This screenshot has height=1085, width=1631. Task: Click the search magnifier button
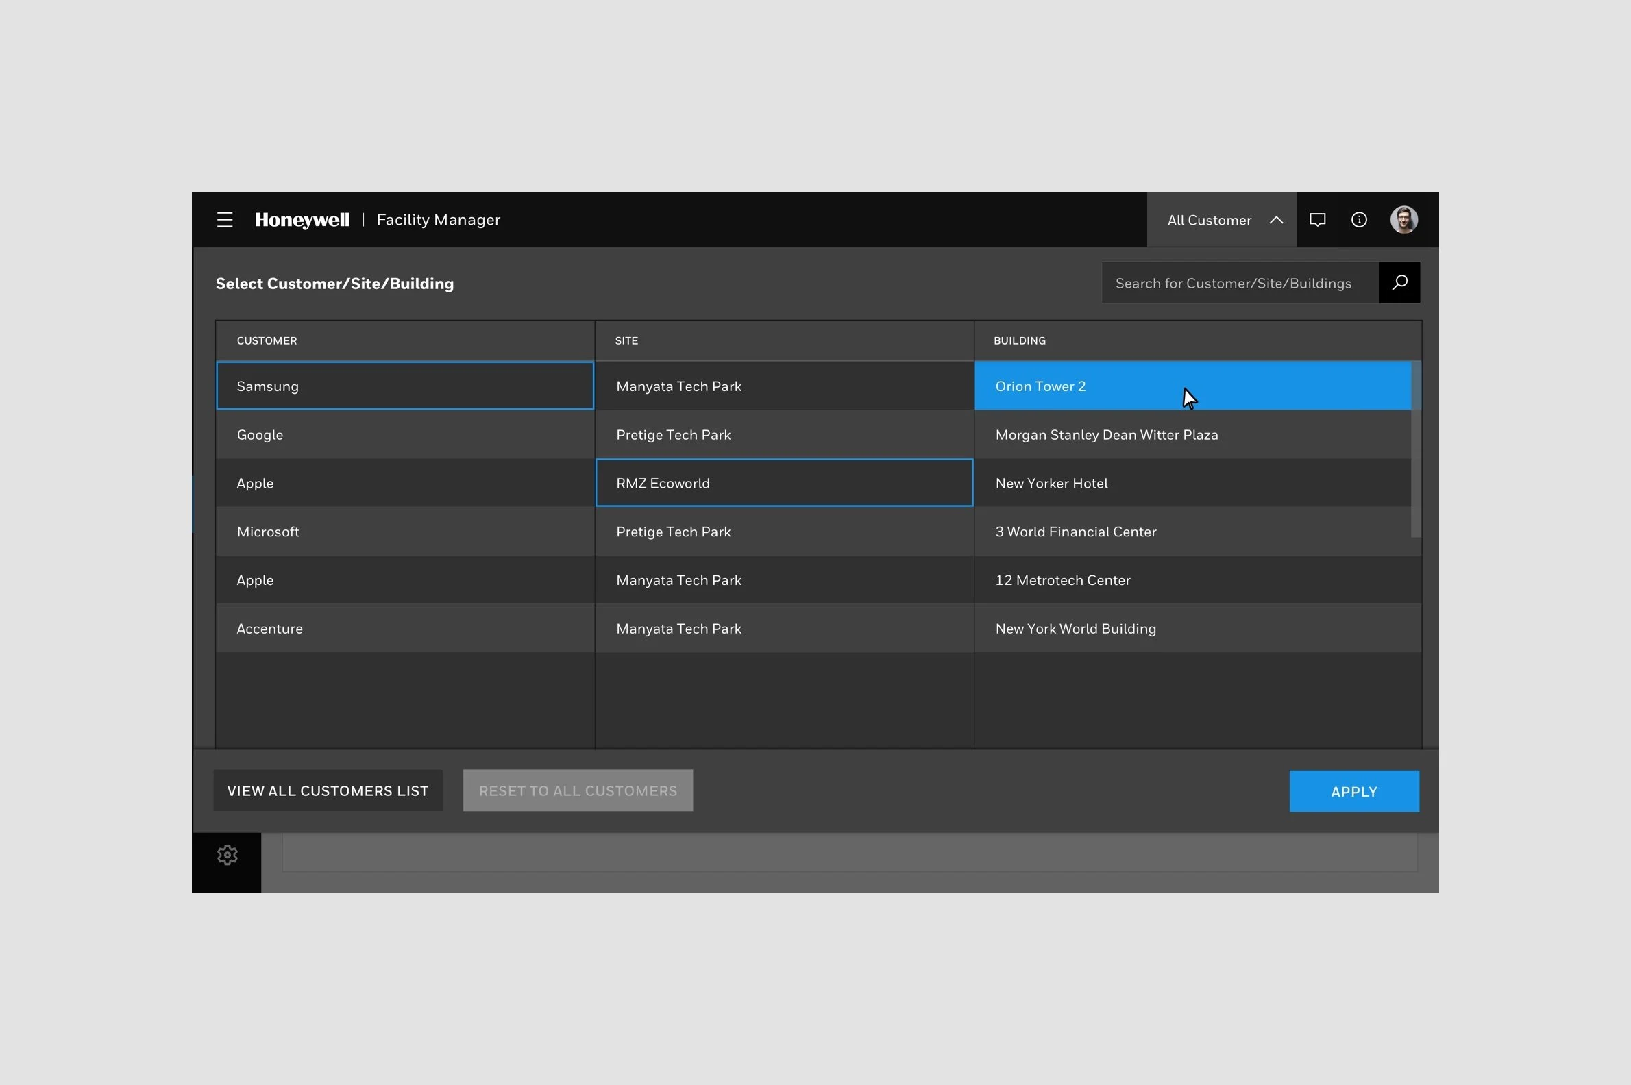click(x=1399, y=282)
